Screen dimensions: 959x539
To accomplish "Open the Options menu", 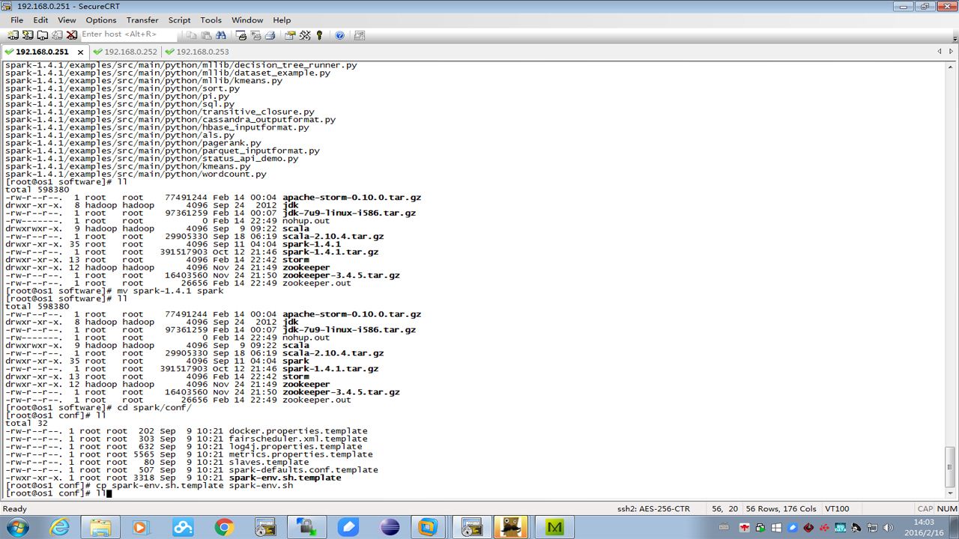I will (101, 20).
